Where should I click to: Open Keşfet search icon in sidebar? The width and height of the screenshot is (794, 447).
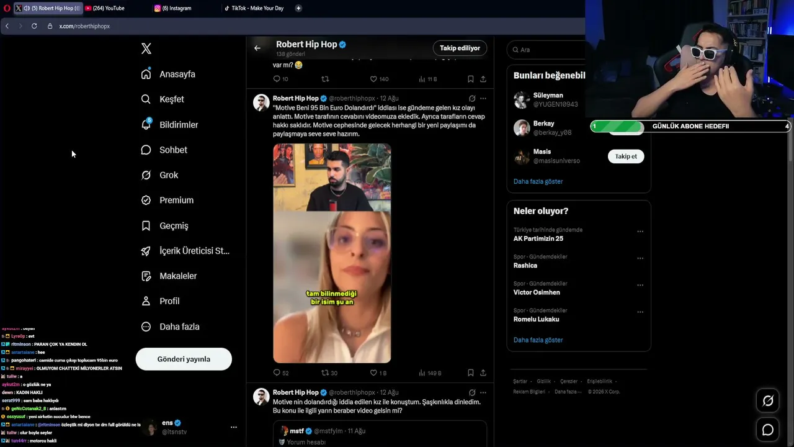(146, 99)
